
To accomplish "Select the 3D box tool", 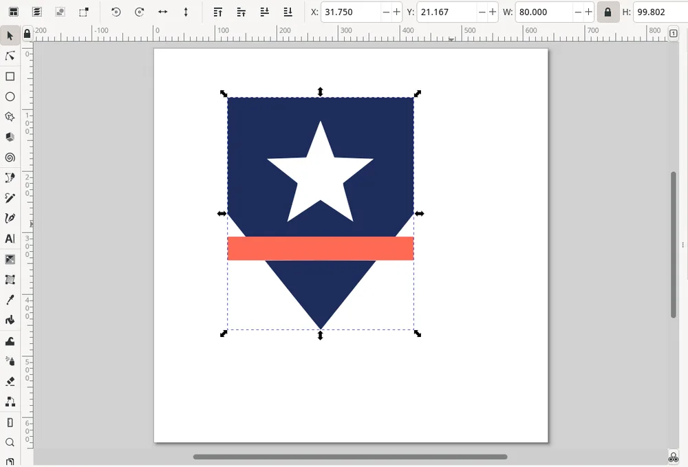I will (10, 137).
